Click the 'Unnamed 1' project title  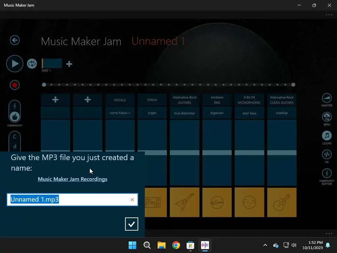158,41
